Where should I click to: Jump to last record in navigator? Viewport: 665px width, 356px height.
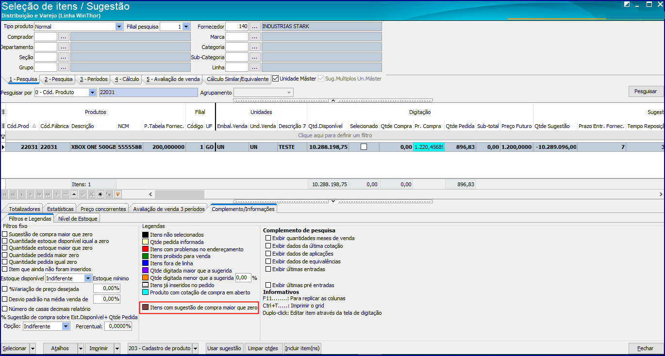click(x=48, y=194)
